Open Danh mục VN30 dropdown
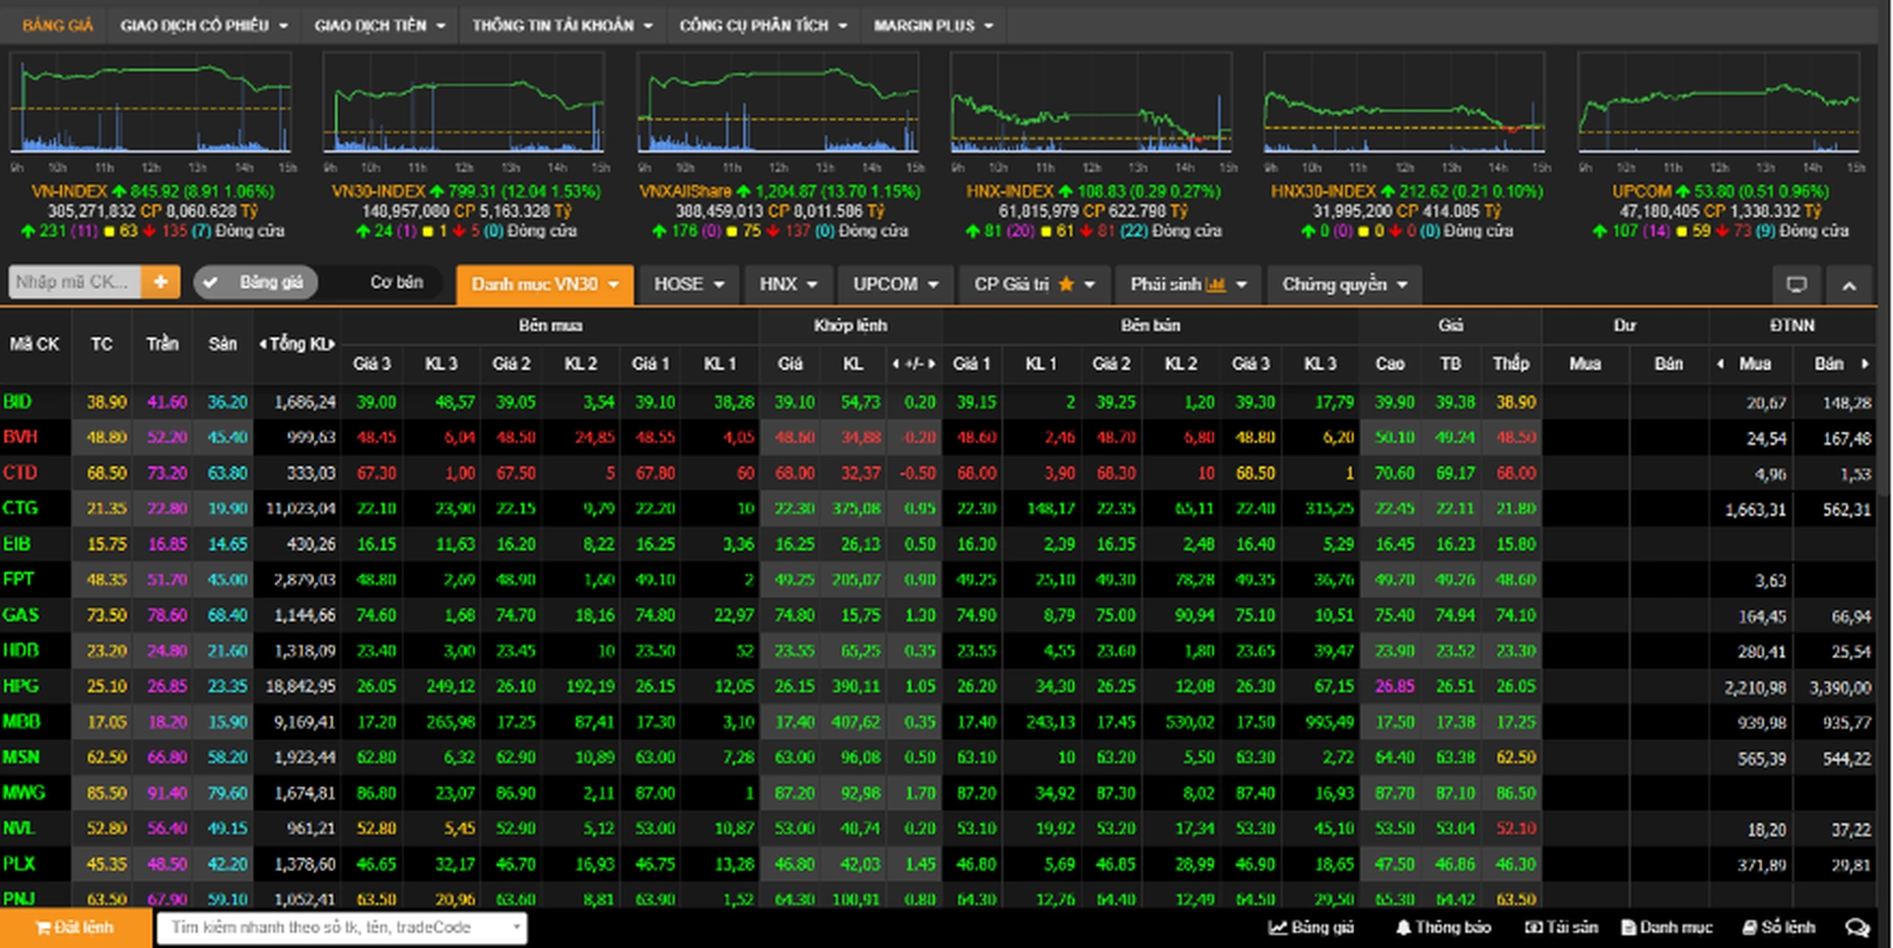This screenshot has width=1893, height=948. point(545,285)
